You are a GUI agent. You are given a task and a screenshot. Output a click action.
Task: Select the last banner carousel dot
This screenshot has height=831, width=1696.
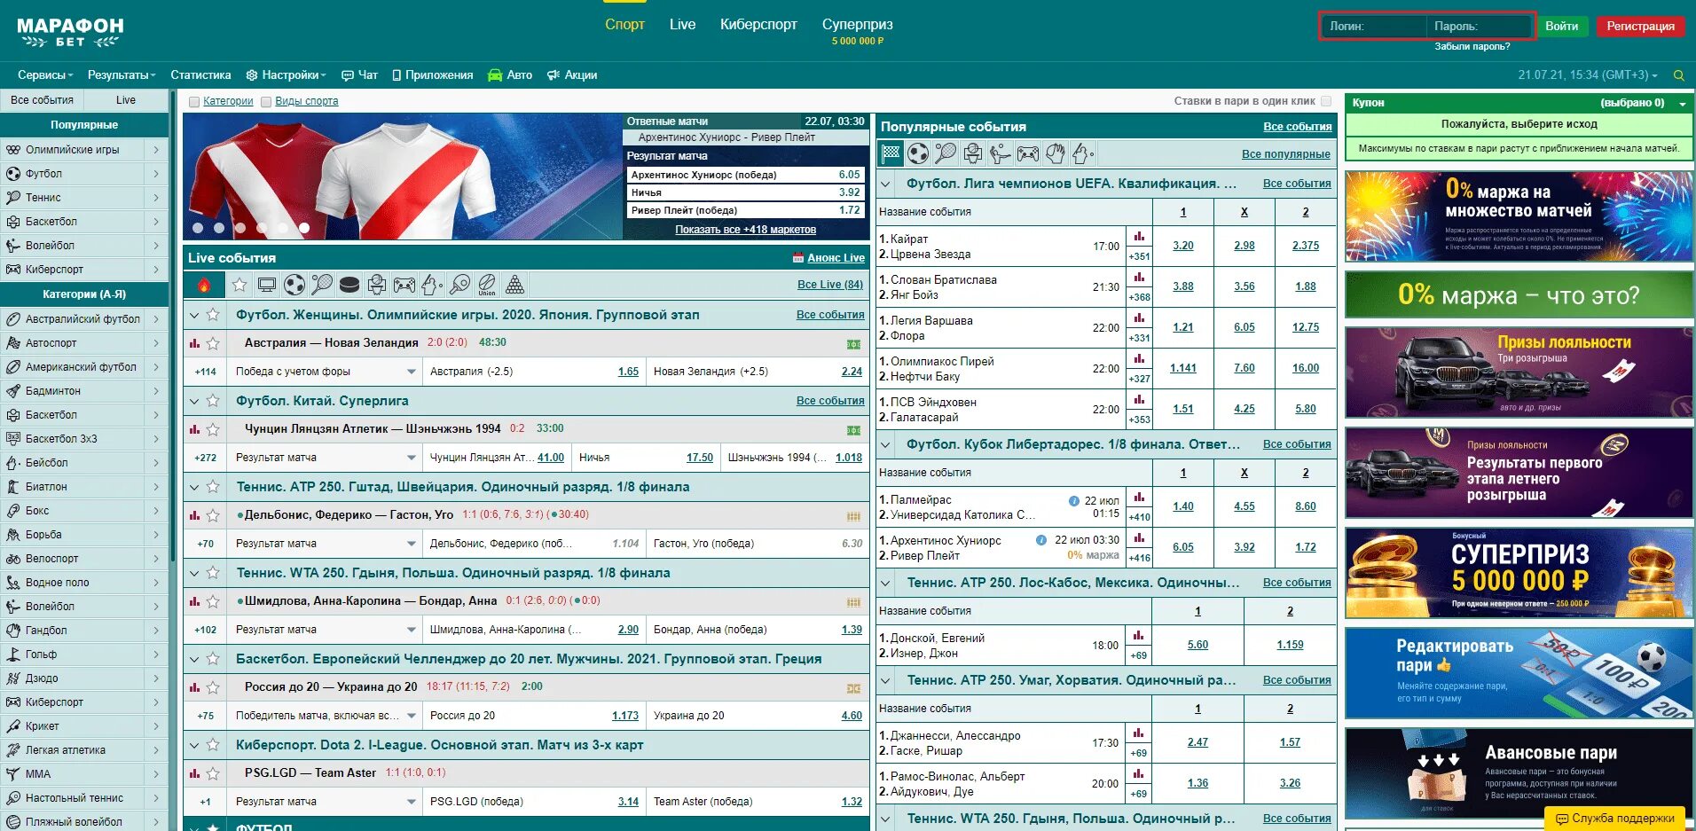click(304, 228)
